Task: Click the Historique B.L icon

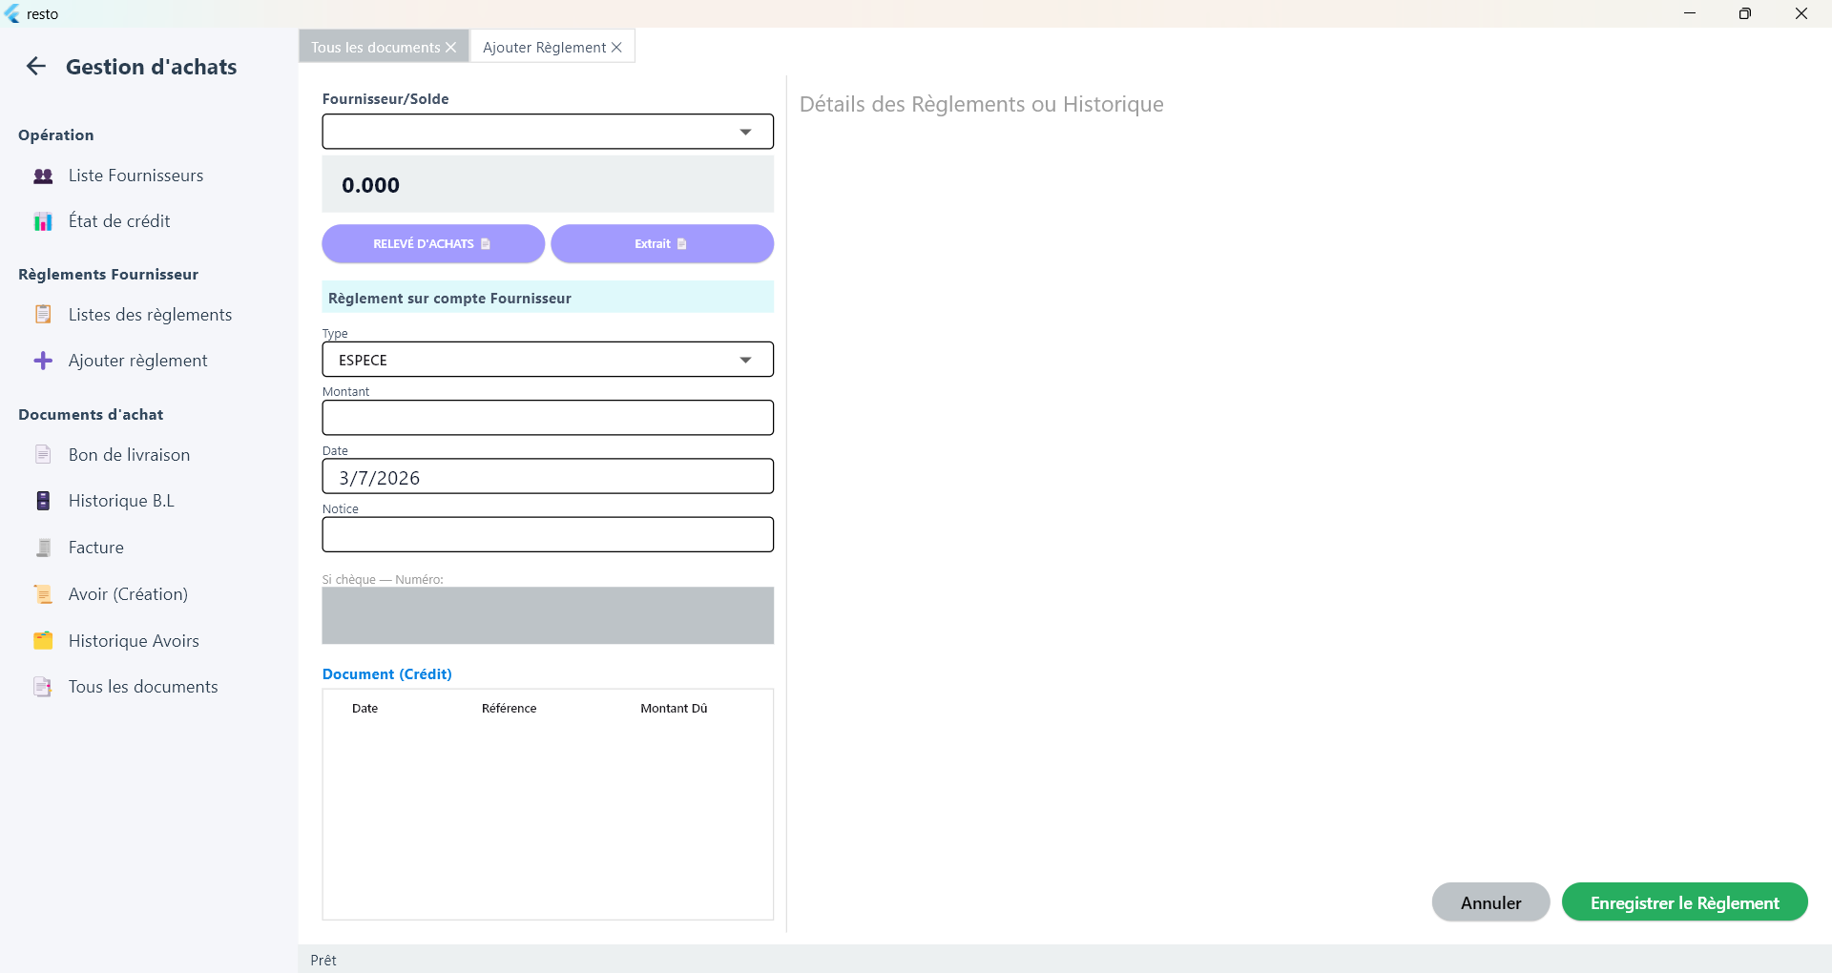Action: [43, 501]
